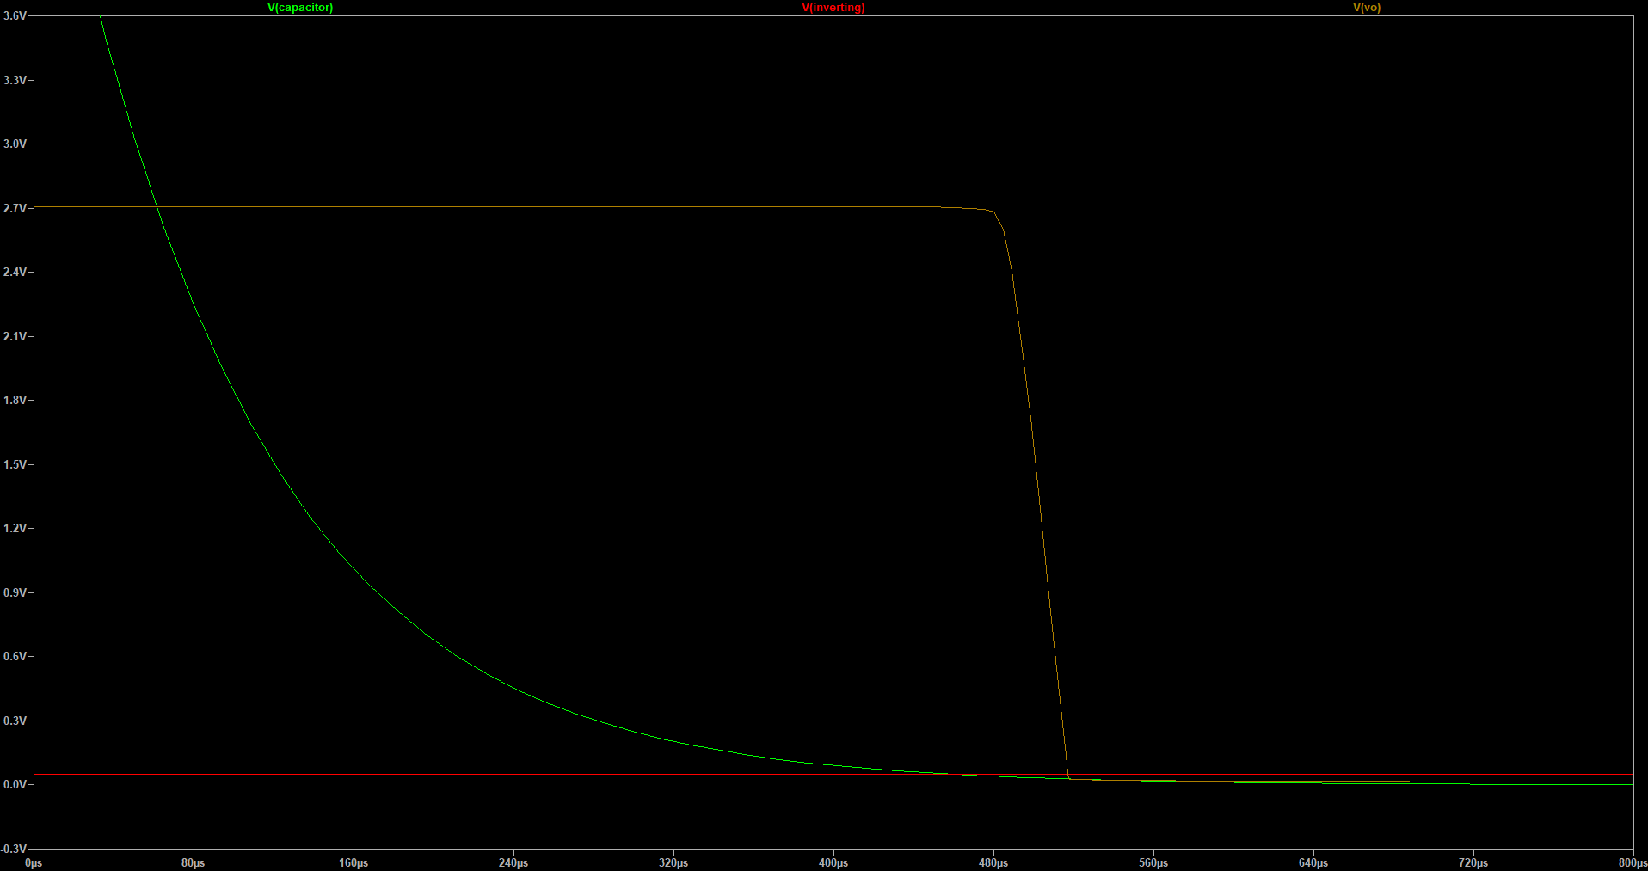This screenshot has width=1648, height=871.
Task: Click the 640µs time axis label
Action: point(1313,862)
